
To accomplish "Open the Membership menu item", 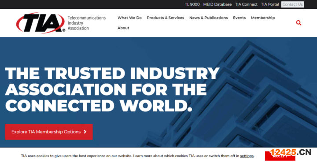I will pyautogui.click(x=263, y=18).
